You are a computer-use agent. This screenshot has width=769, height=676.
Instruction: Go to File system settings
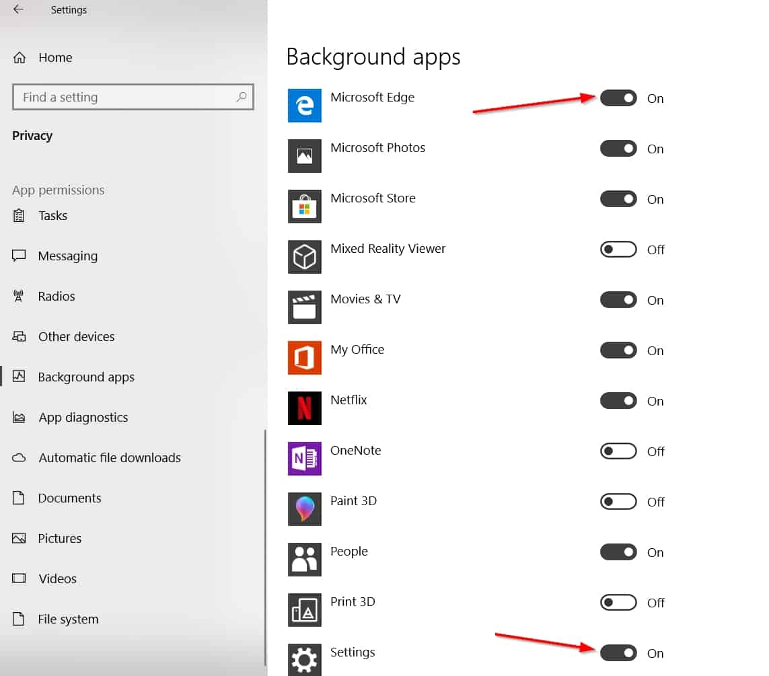[68, 619]
